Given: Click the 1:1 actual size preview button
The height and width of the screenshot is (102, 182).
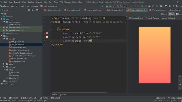Looking at the screenshot, I should coord(180,84).
